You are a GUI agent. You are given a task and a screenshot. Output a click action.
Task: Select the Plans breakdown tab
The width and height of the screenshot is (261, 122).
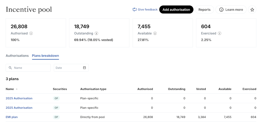pyautogui.click(x=45, y=56)
